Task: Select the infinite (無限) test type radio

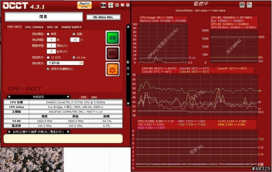Action: coord(48,34)
